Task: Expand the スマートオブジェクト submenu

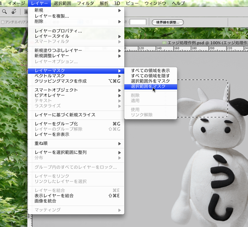Action: (x=76, y=90)
